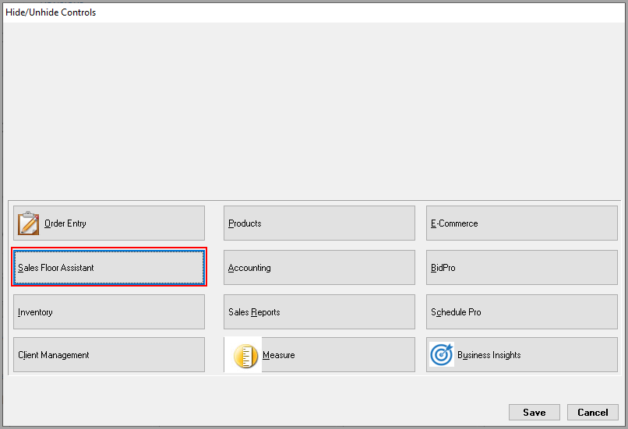Click the Measure ruler icon
The image size is (628, 429).
(x=245, y=355)
